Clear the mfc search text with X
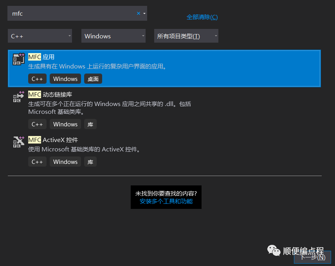The image size is (335, 266). pyautogui.click(x=139, y=13)
